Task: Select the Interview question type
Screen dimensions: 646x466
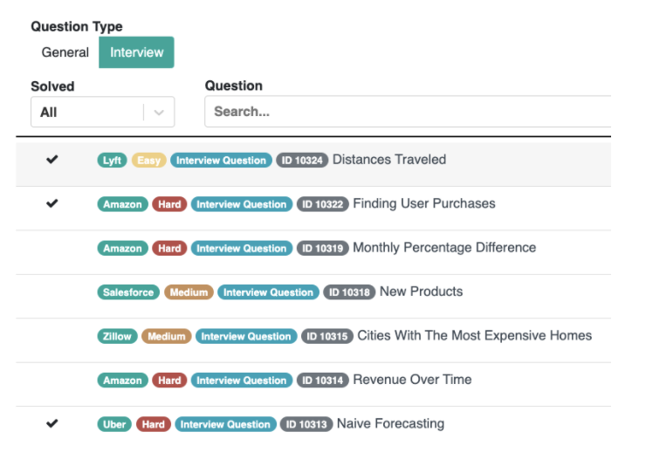Action: pos(136,52)
